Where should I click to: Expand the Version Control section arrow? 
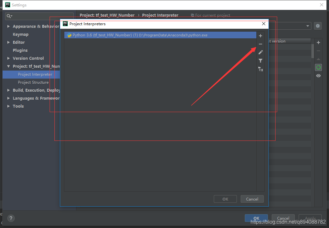click(8, 58)
